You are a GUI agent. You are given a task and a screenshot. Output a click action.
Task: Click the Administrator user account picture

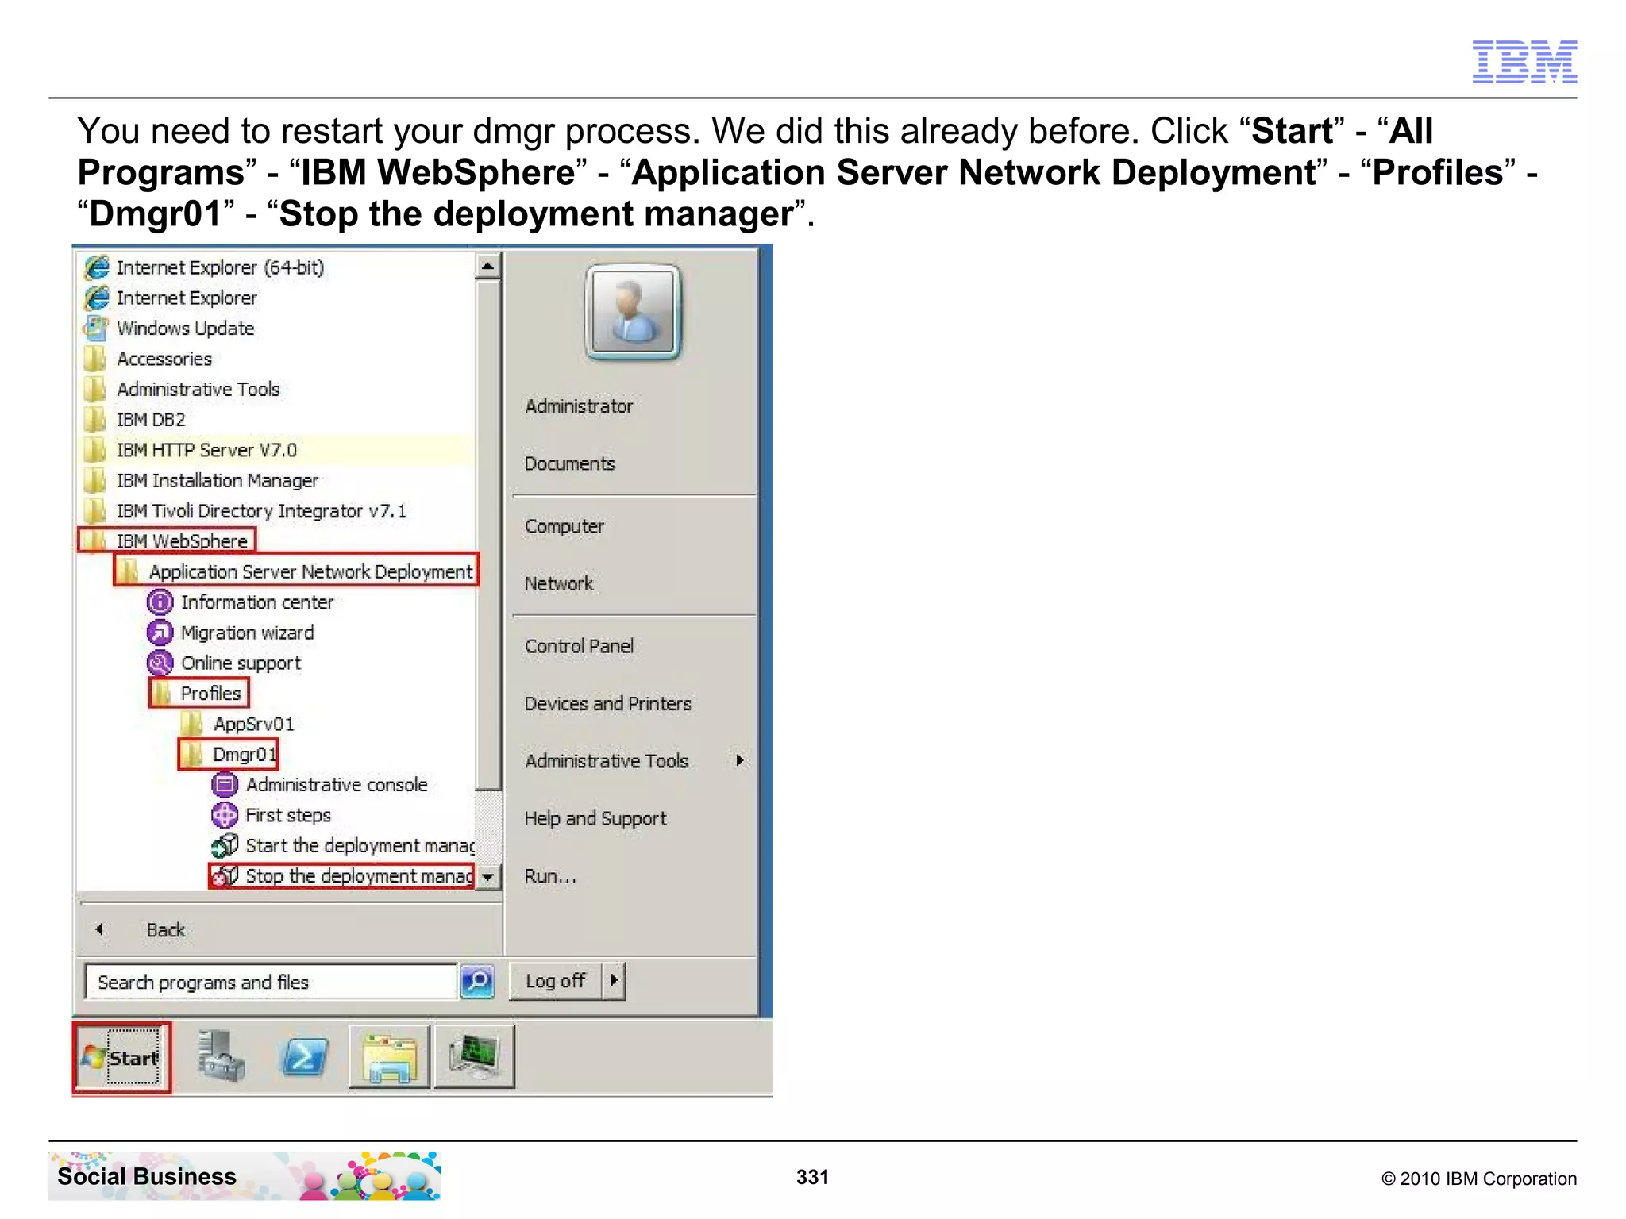click(x=633, y=313)
